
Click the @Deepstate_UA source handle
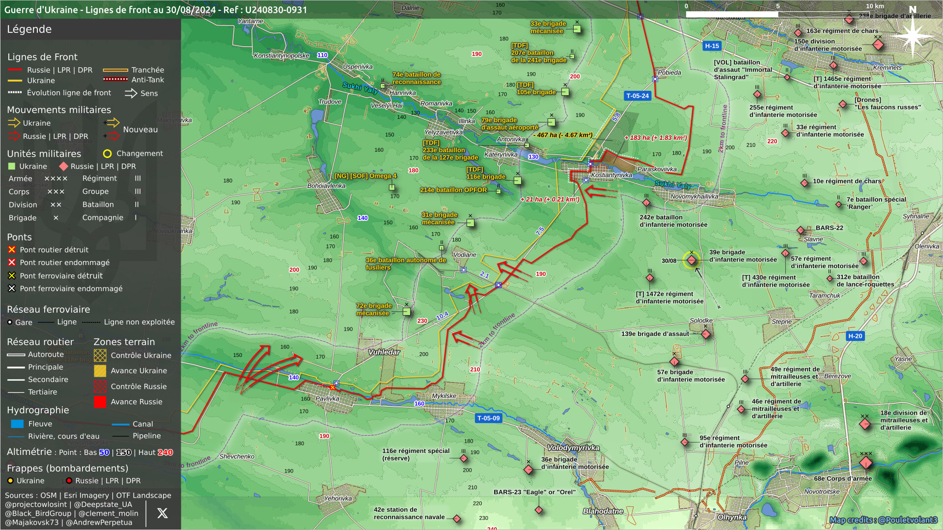point(103,504)
